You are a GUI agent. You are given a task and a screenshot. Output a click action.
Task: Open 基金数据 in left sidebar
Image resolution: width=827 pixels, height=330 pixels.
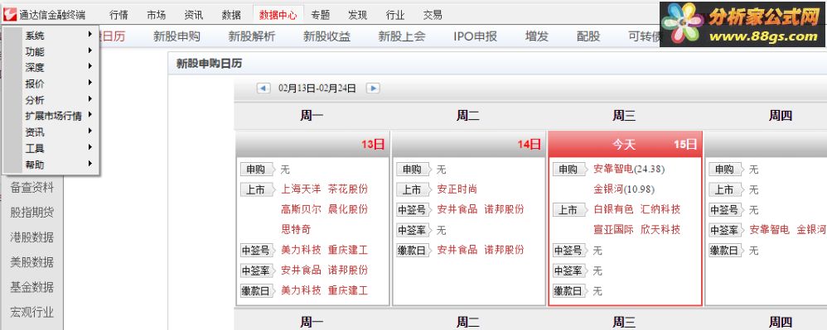31,287
